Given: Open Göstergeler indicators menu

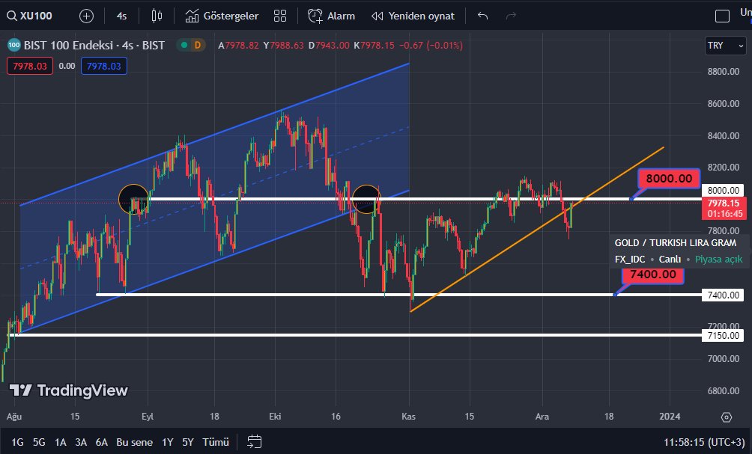Looking at the screenshot, I should (222, 16).
